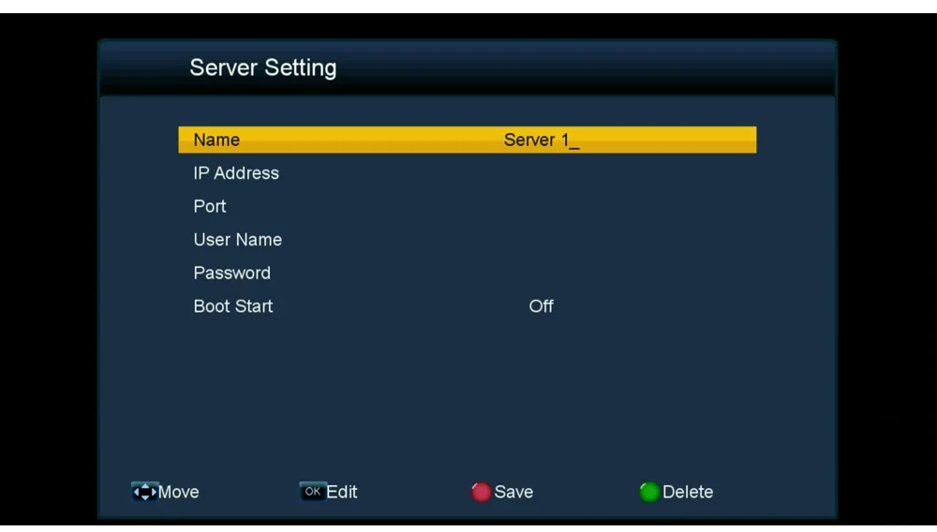This screenshot has width=937, height=532.
Task: Click the Delete label
Action: 688,492
